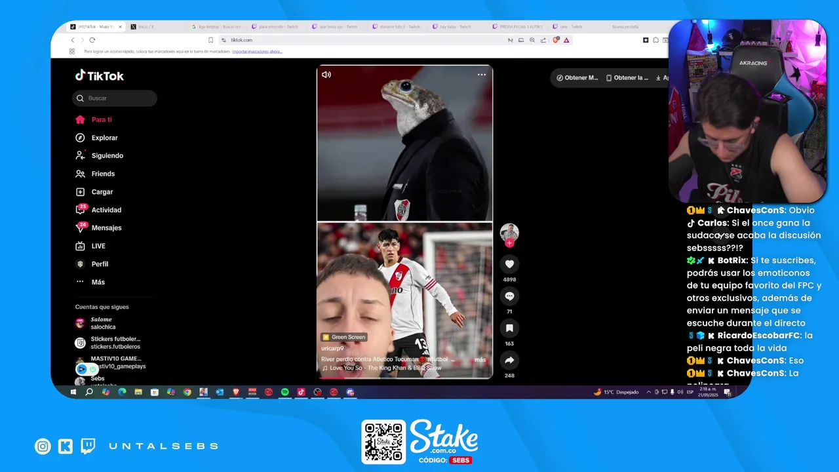Open the comments bubble icon
Screen dimensions: 839x472
click(509, 296)
